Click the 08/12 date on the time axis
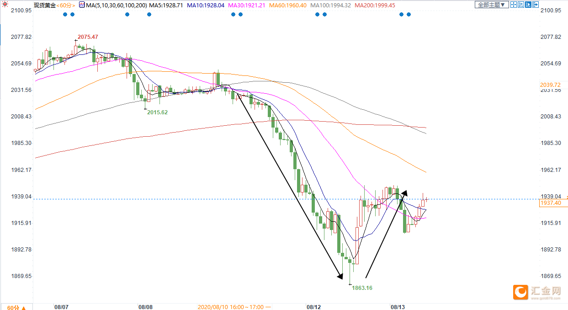568x310 pixels. click(313, 307)
